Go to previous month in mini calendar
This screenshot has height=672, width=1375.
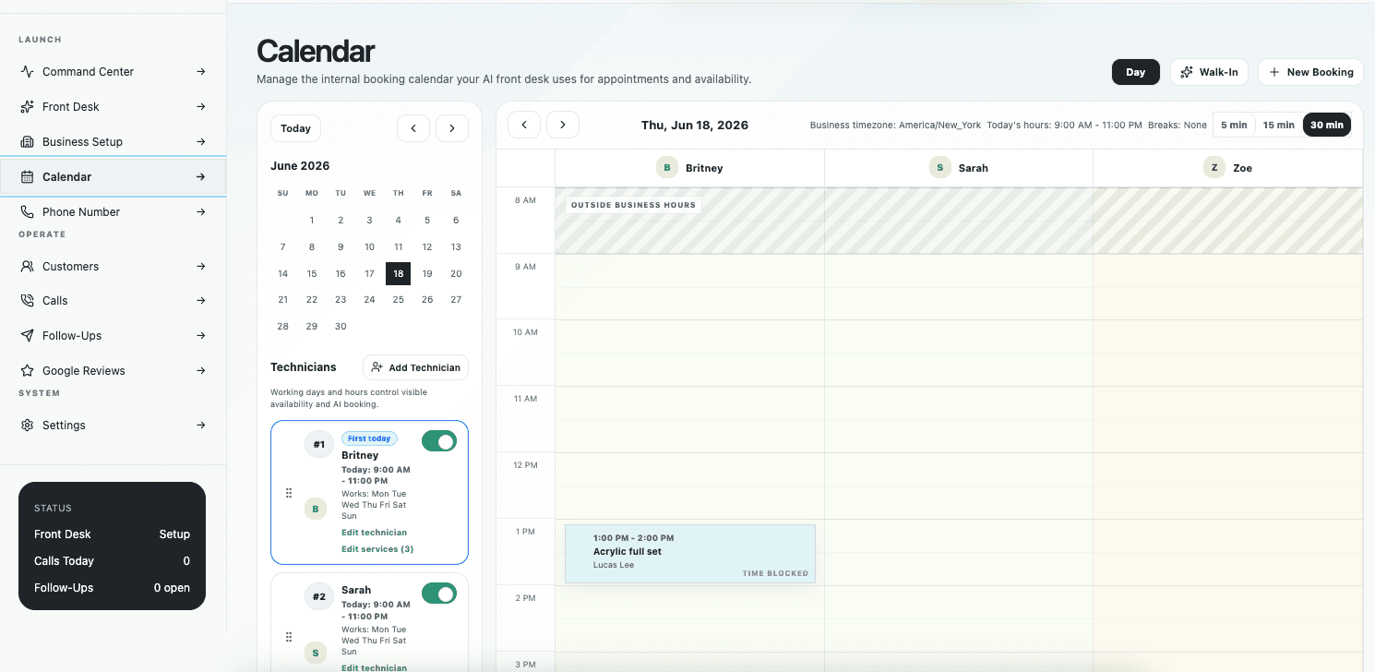tap(413, 128)
